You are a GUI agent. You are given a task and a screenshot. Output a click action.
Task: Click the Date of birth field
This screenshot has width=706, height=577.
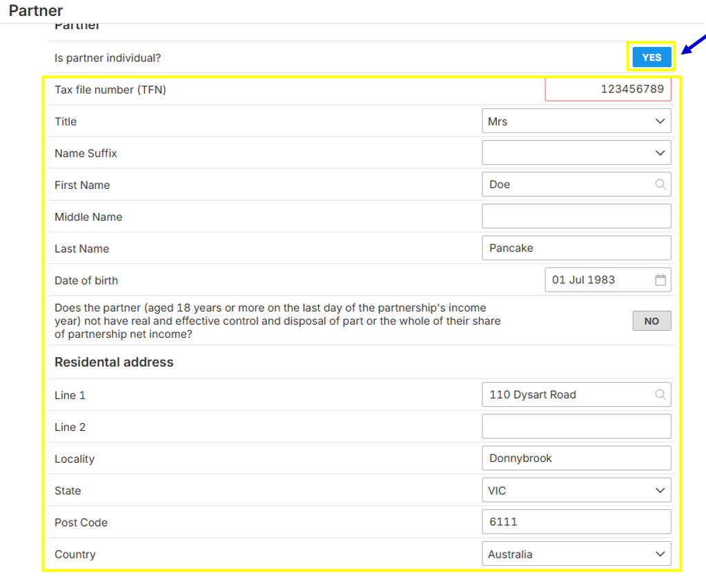(608, 280)
